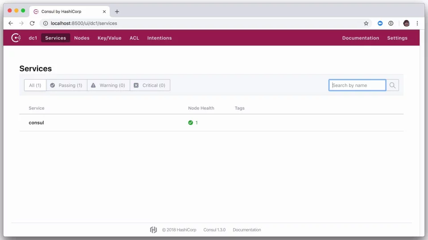
Task: Filter services by Passing (1)
Action: (x=66, y=85)
